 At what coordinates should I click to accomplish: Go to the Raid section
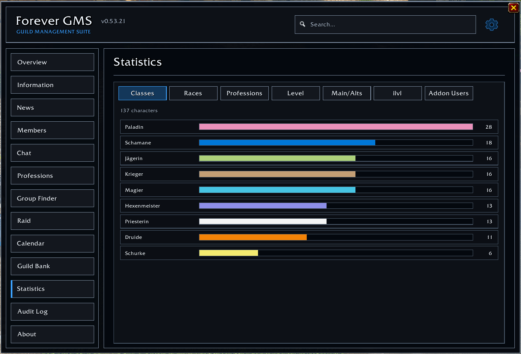tap(52, 221)
